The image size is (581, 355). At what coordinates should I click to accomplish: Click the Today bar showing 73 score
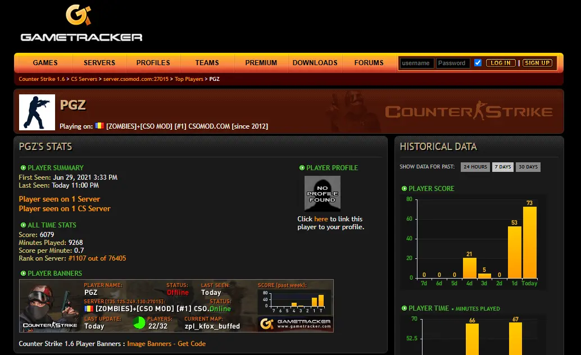coord(529,242)
